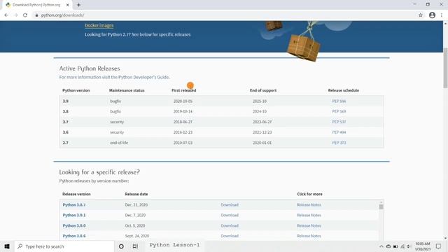Image resolution: width=448 pixels, height=252 pixels.
Task: Click Download for Python 3.9.0
Action: [x=230, y=225]
